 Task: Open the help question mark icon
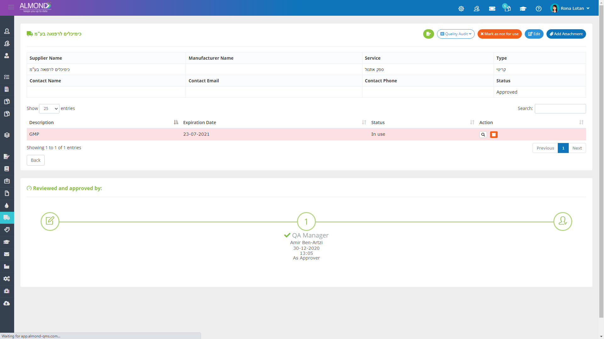coord(539,9)
